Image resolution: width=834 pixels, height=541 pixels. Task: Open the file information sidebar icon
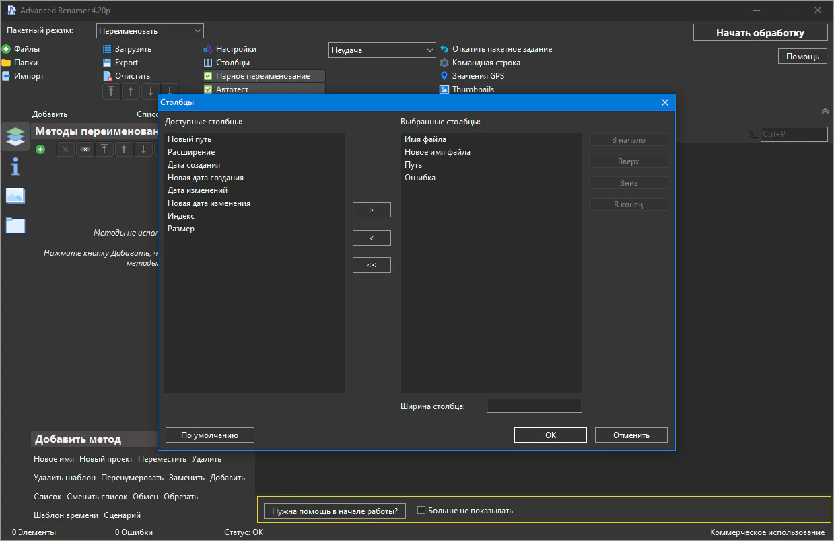tap(15, 166)
